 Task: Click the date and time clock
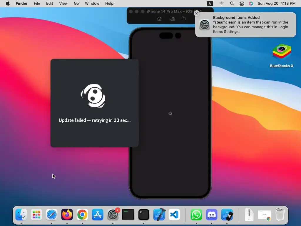[x=276, y=4]
